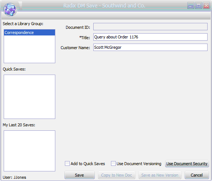Maximize the Radix DM Save window

click(x=198, y=6)
